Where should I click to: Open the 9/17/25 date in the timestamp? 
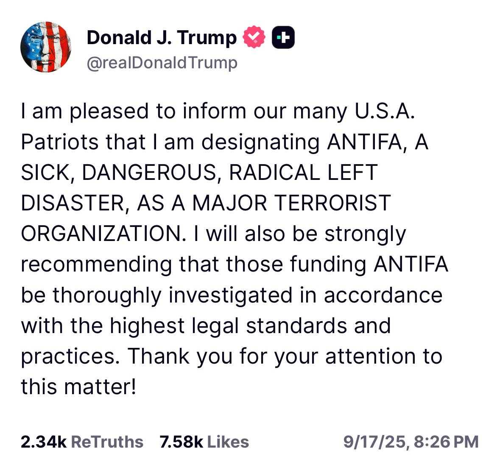[374, 442]
